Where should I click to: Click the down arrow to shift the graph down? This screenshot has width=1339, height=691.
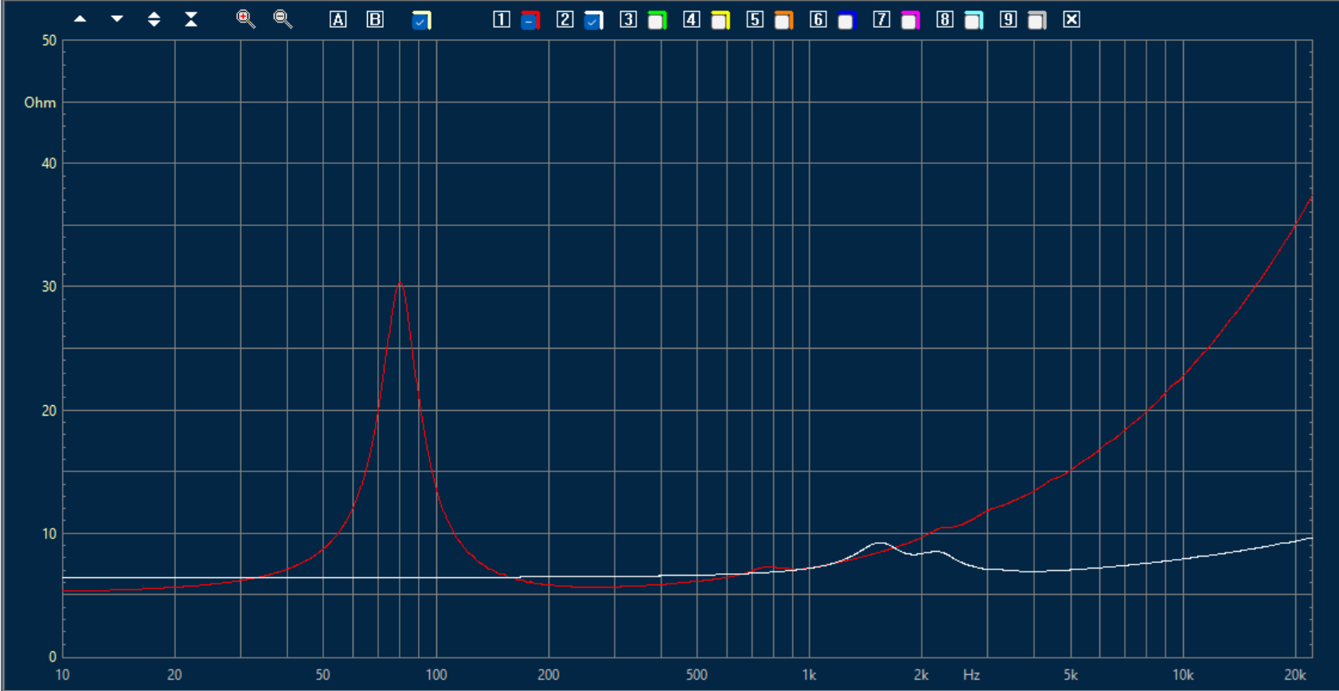pos(117,19)
